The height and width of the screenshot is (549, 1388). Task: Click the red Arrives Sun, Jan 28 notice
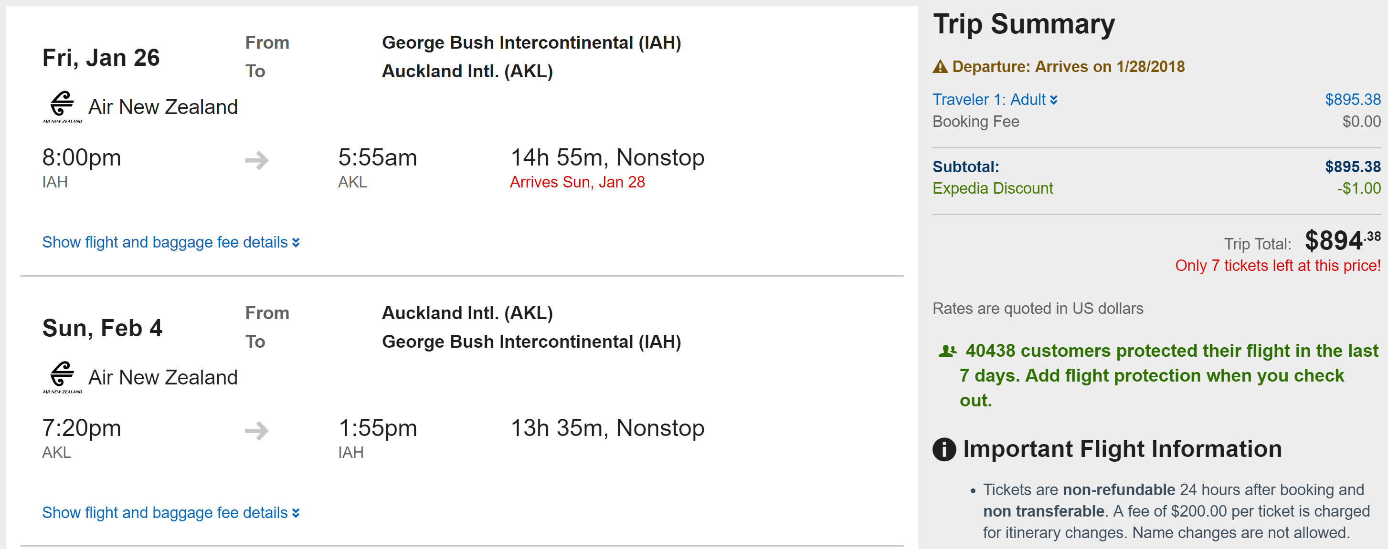577,182
